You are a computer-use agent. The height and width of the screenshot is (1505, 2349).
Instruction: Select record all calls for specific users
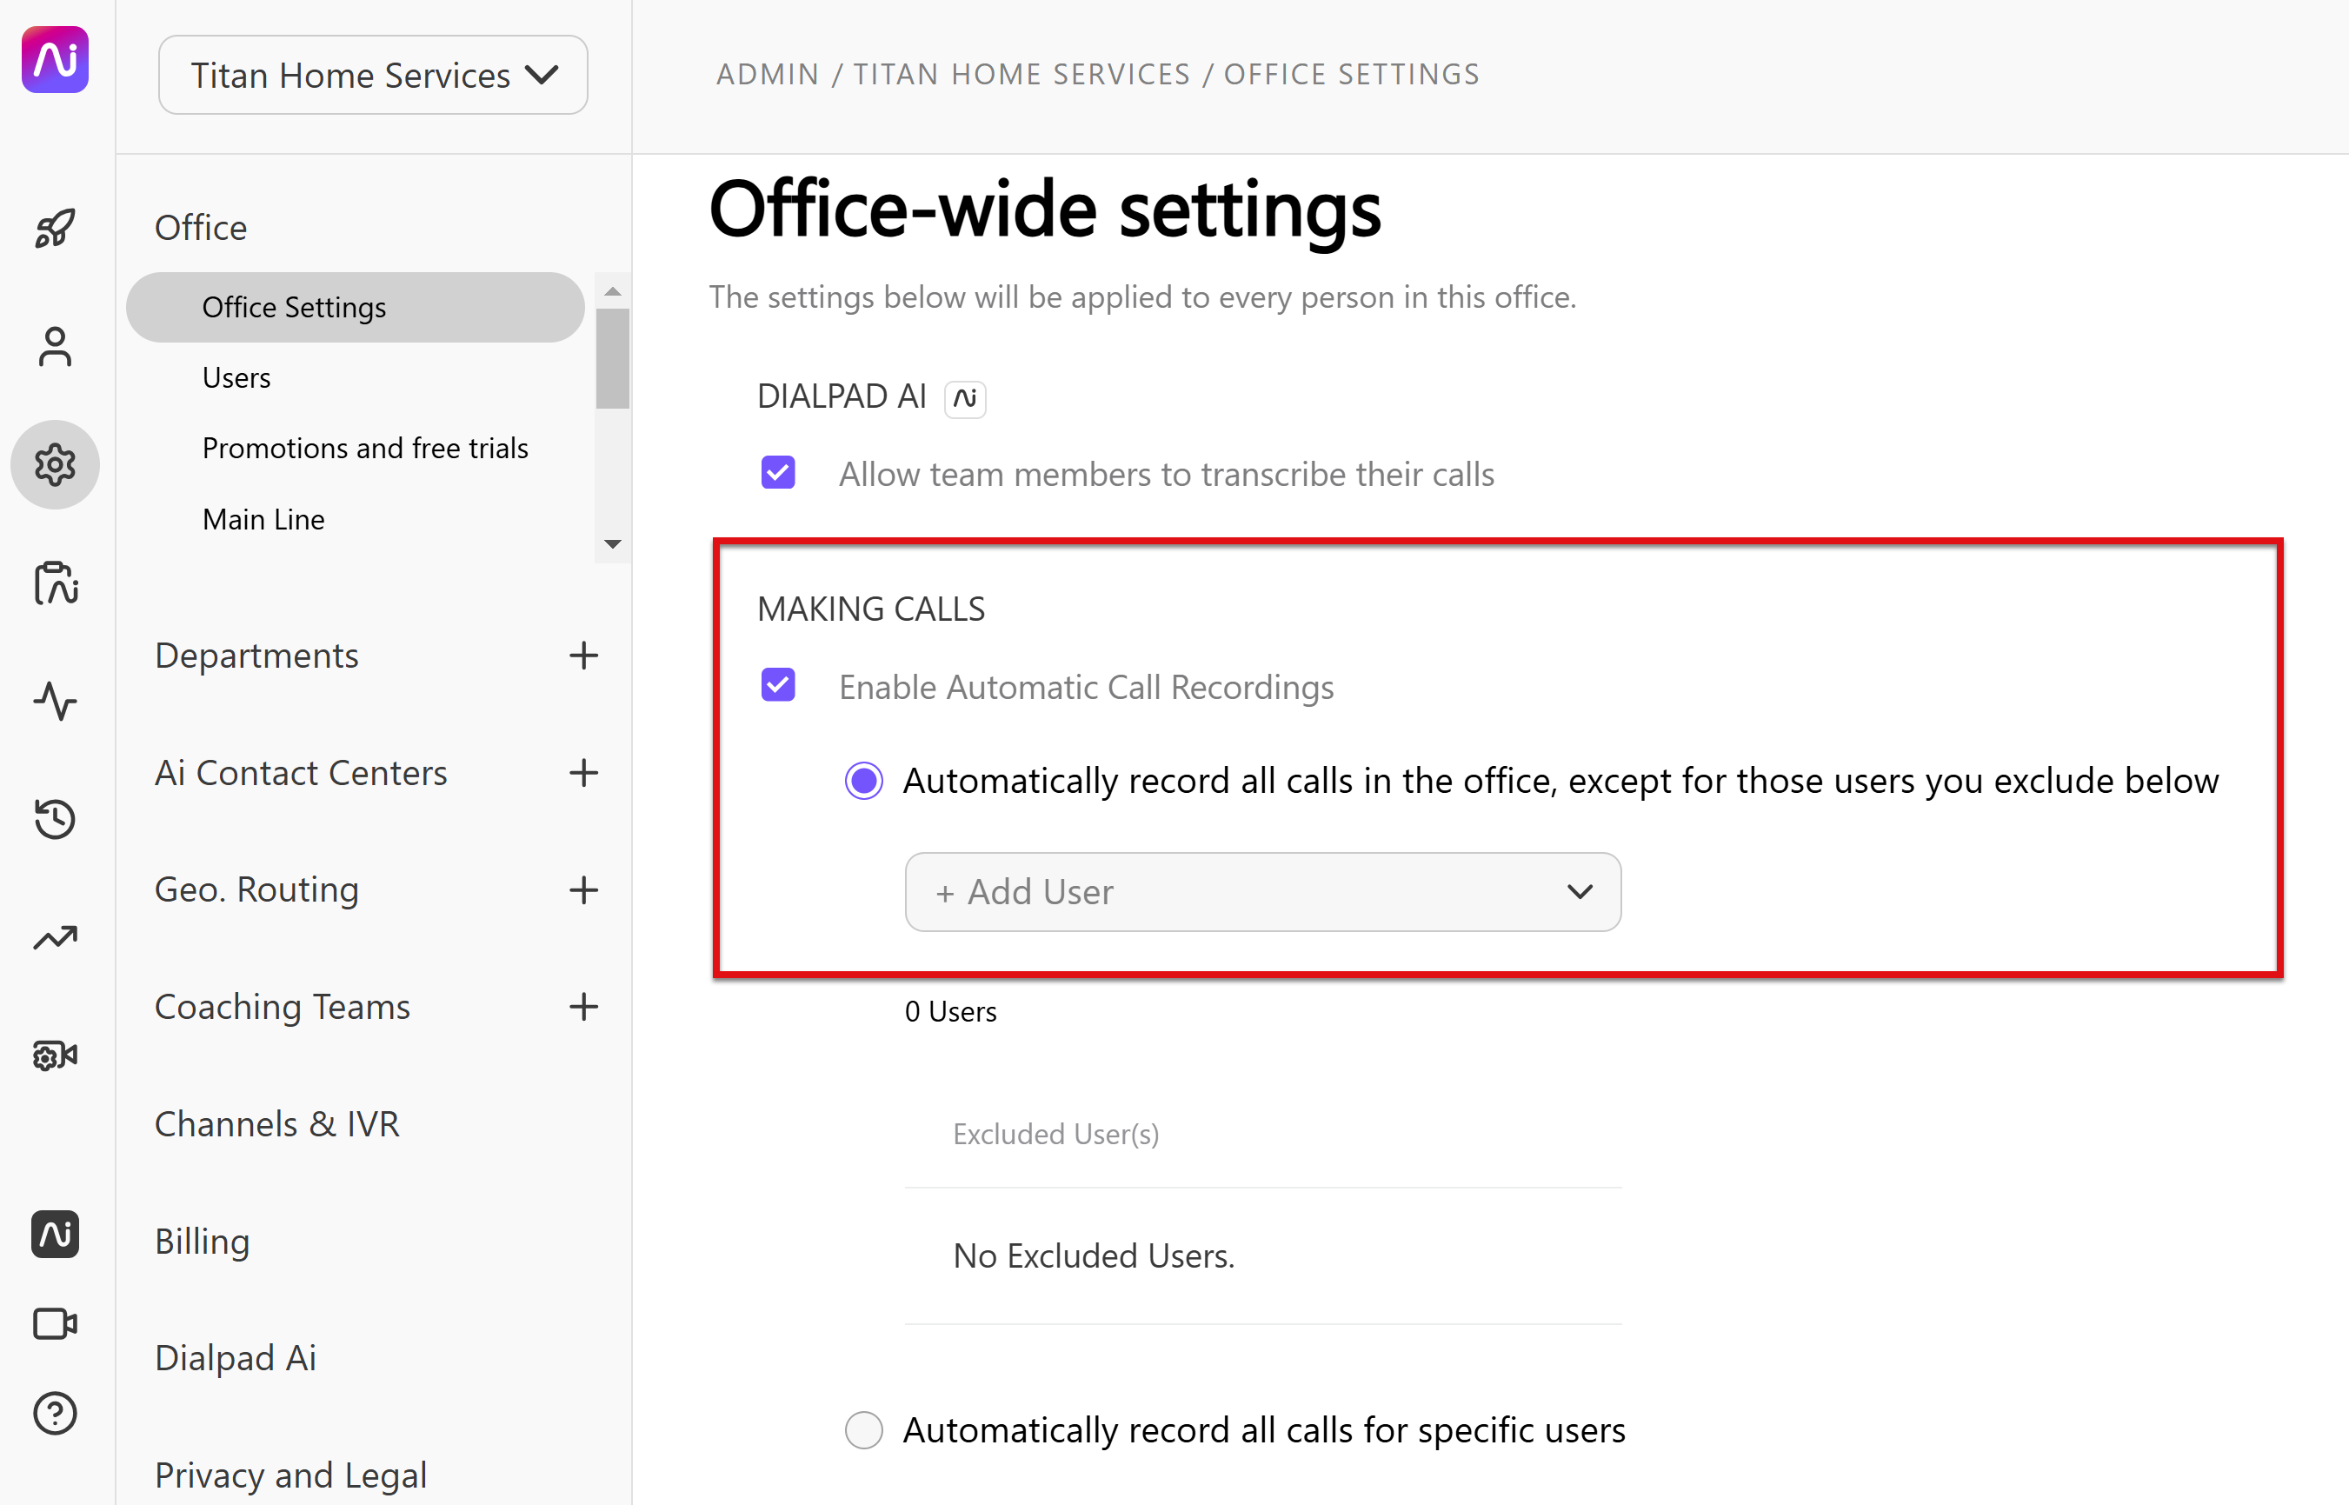point(864,1429)
